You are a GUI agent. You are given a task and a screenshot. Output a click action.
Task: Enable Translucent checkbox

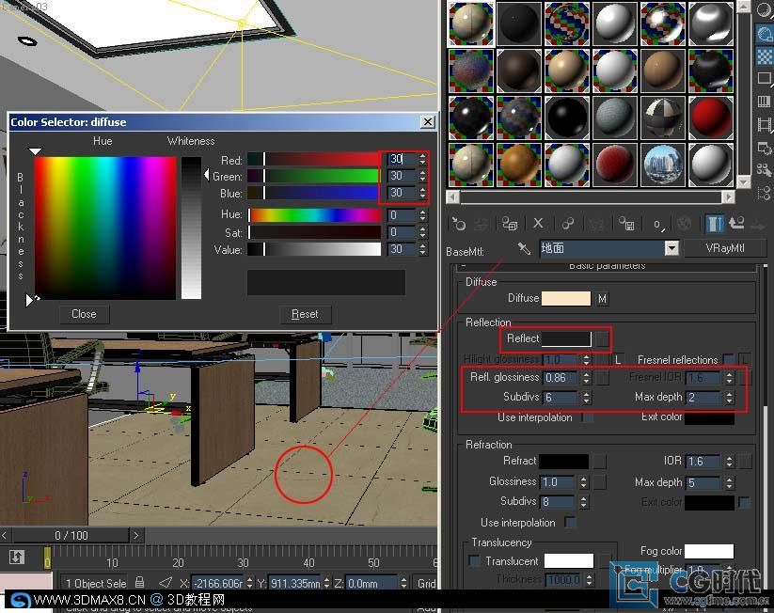[474, 560]
